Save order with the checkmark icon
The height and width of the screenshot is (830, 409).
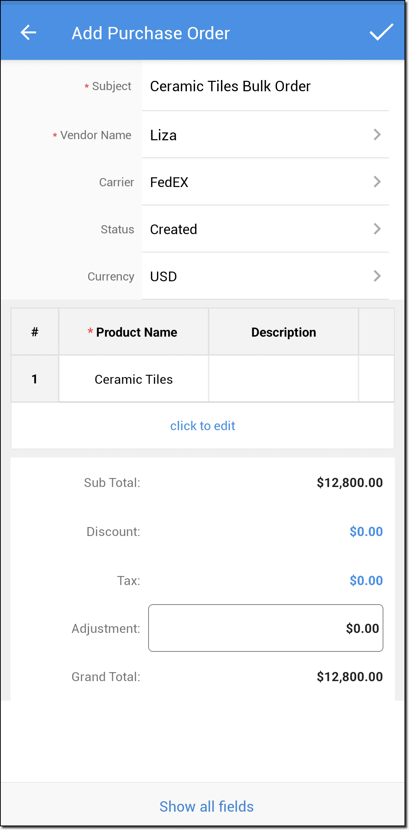click(x=381, y=32)
